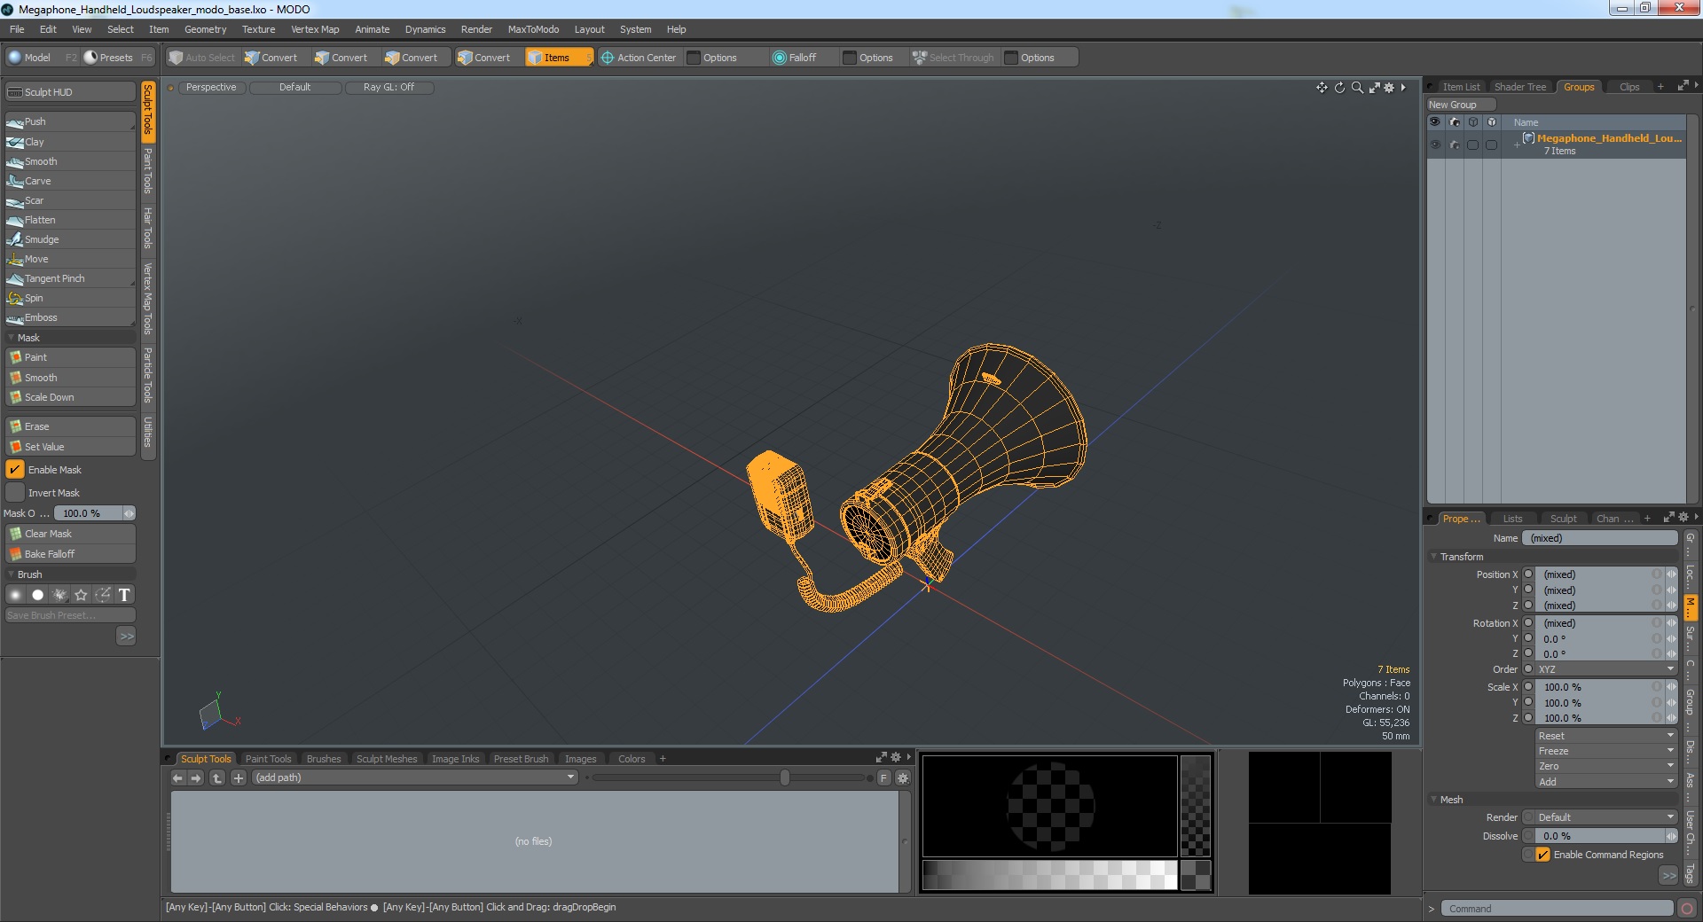Viewport: 1703px width, 922px height.
Task: Select the Clay sculpt tool
Action: 70,142
